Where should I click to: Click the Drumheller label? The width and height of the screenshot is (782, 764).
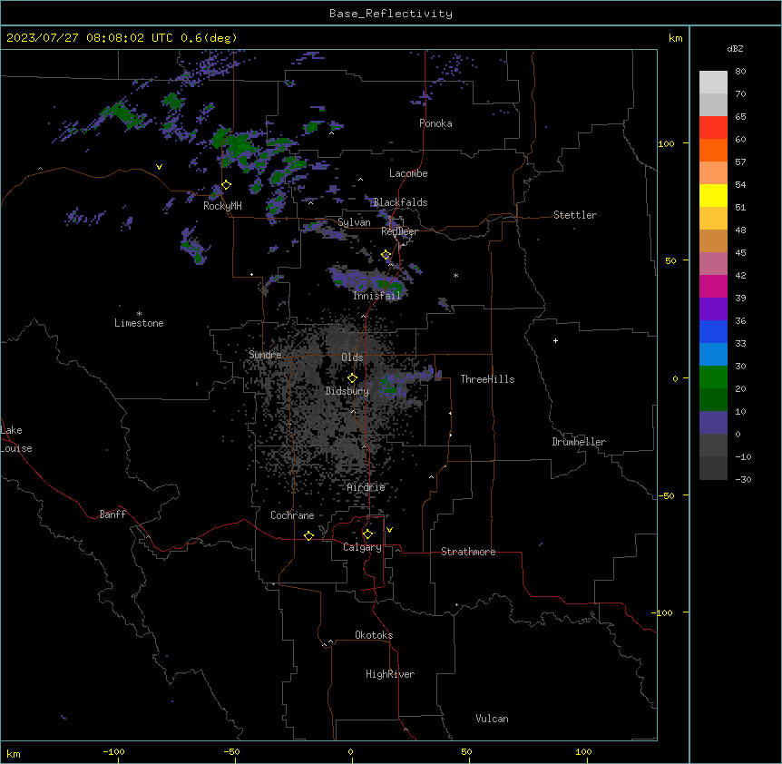coord(579,442)
